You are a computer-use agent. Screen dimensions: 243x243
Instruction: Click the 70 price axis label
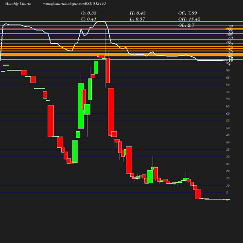point(228,99)
